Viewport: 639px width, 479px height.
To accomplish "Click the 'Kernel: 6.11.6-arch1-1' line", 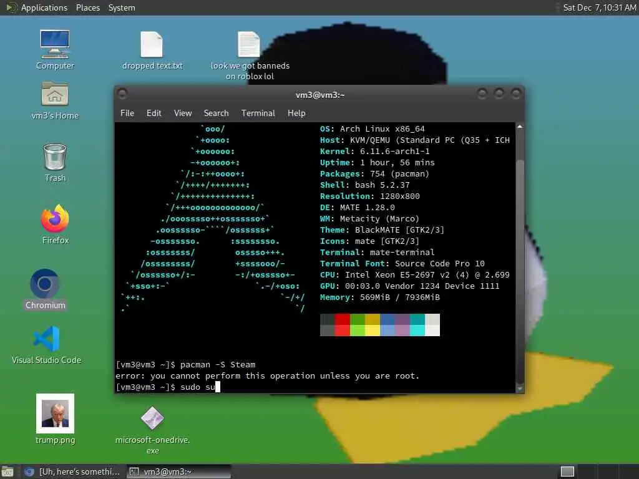I will pyautogui.click(x=374, y=151).
